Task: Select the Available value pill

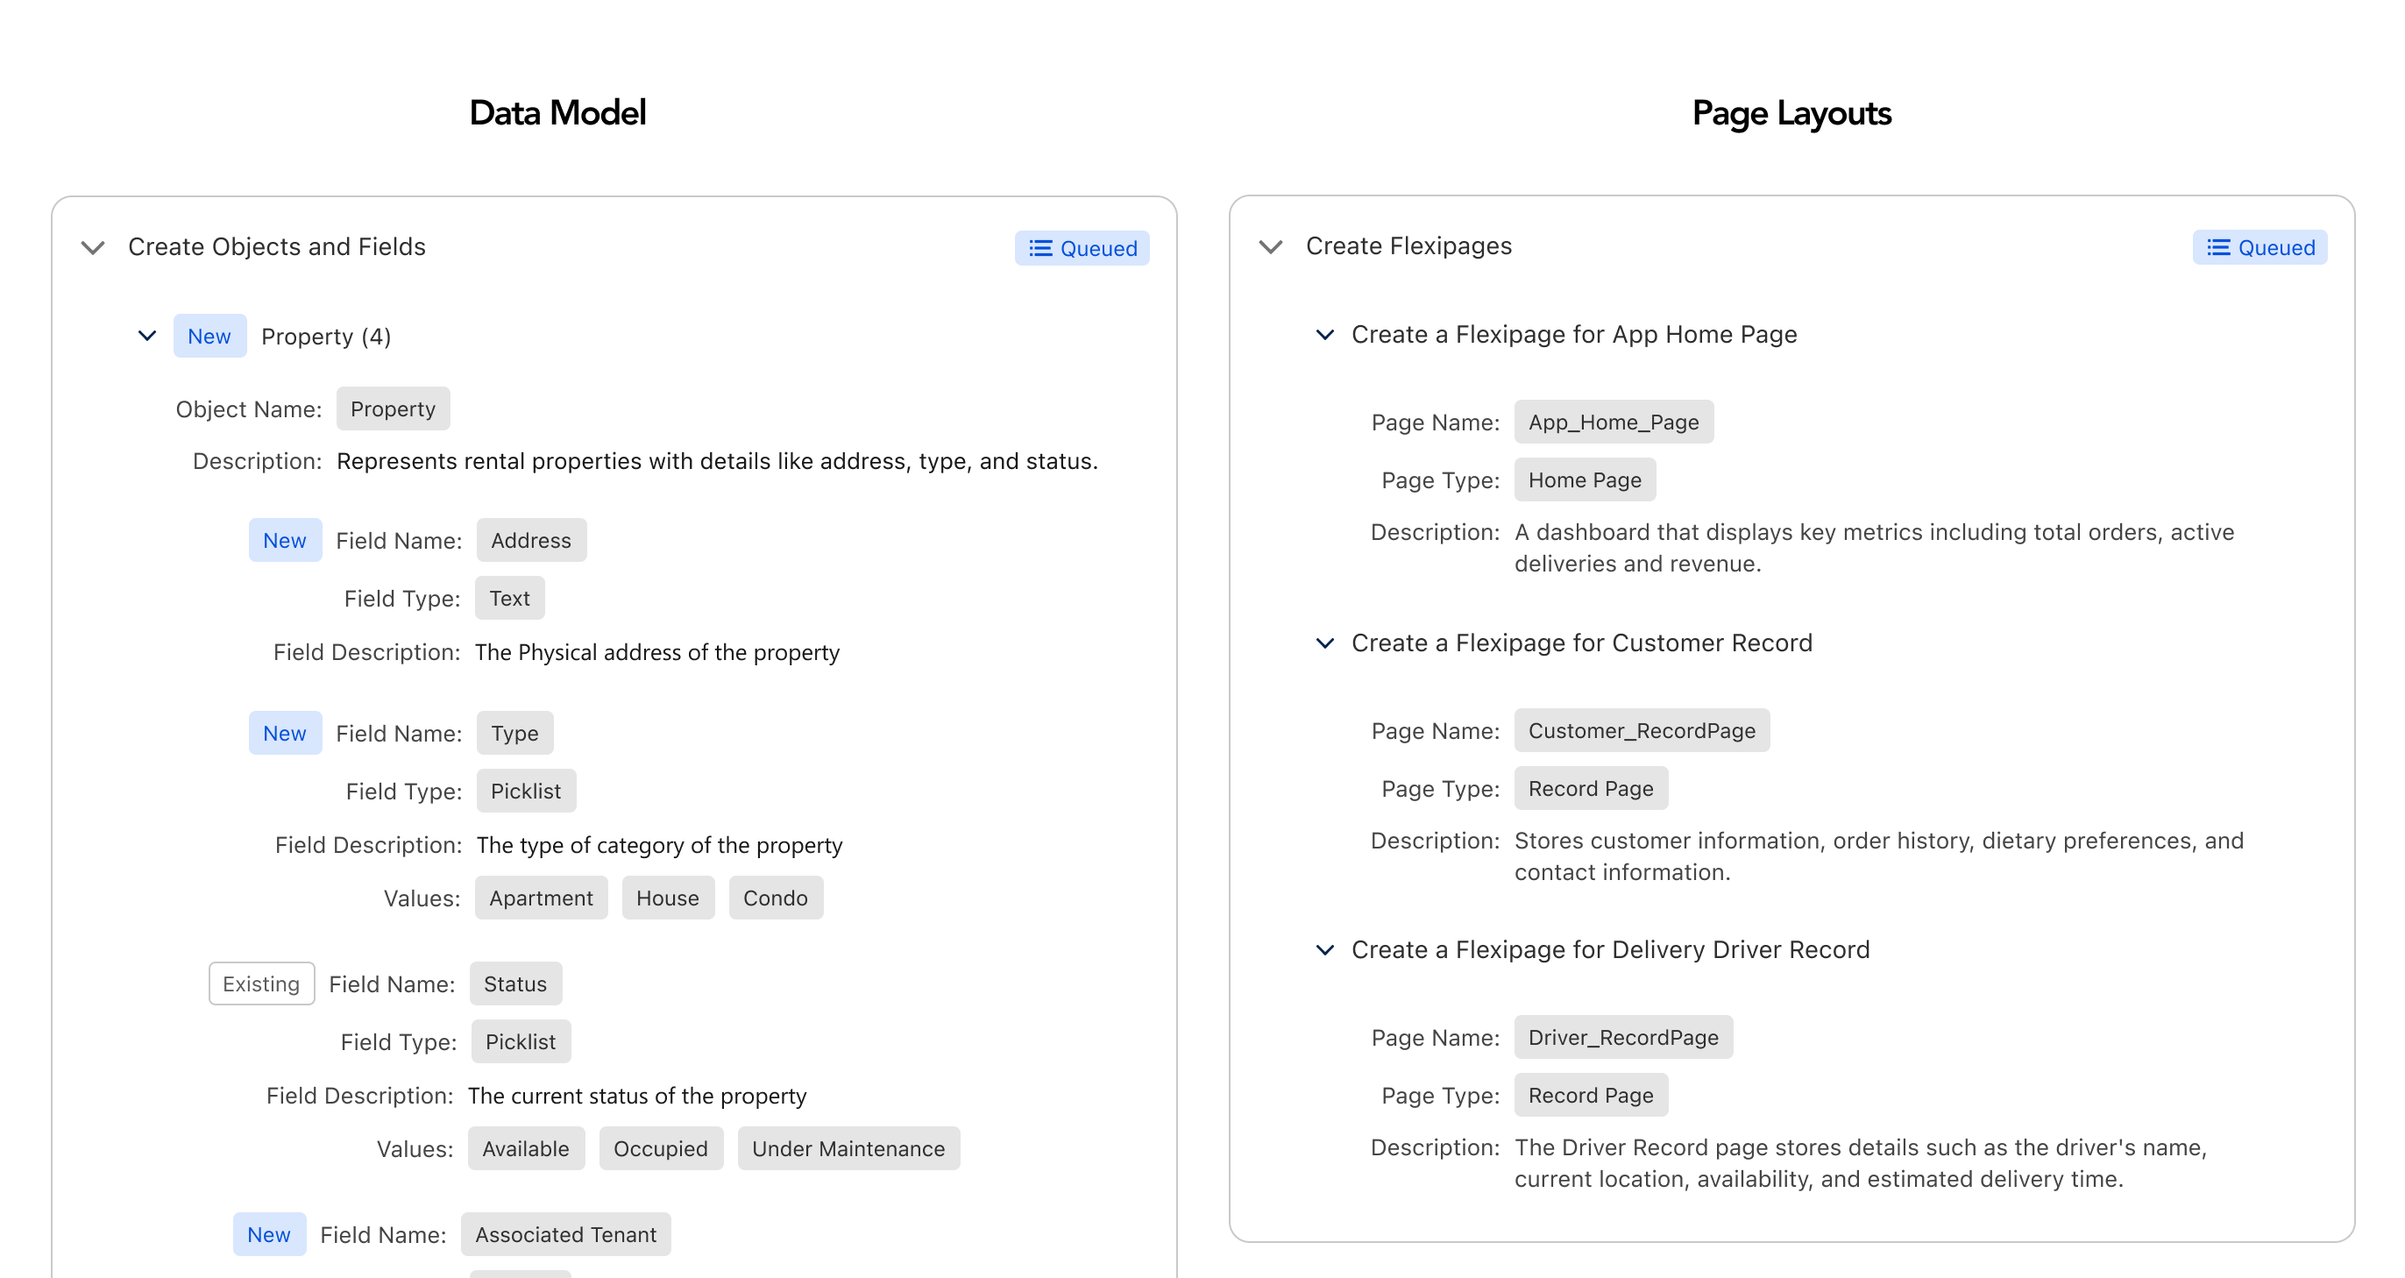Action: 526,1149
